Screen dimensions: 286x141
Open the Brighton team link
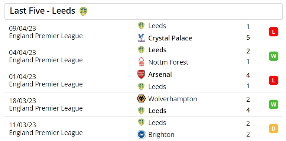click(161, 135)
